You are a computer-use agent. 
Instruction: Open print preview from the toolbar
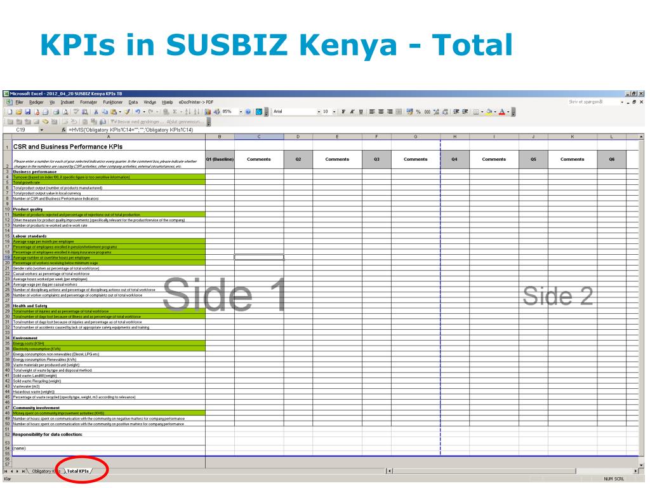point(65,112)
